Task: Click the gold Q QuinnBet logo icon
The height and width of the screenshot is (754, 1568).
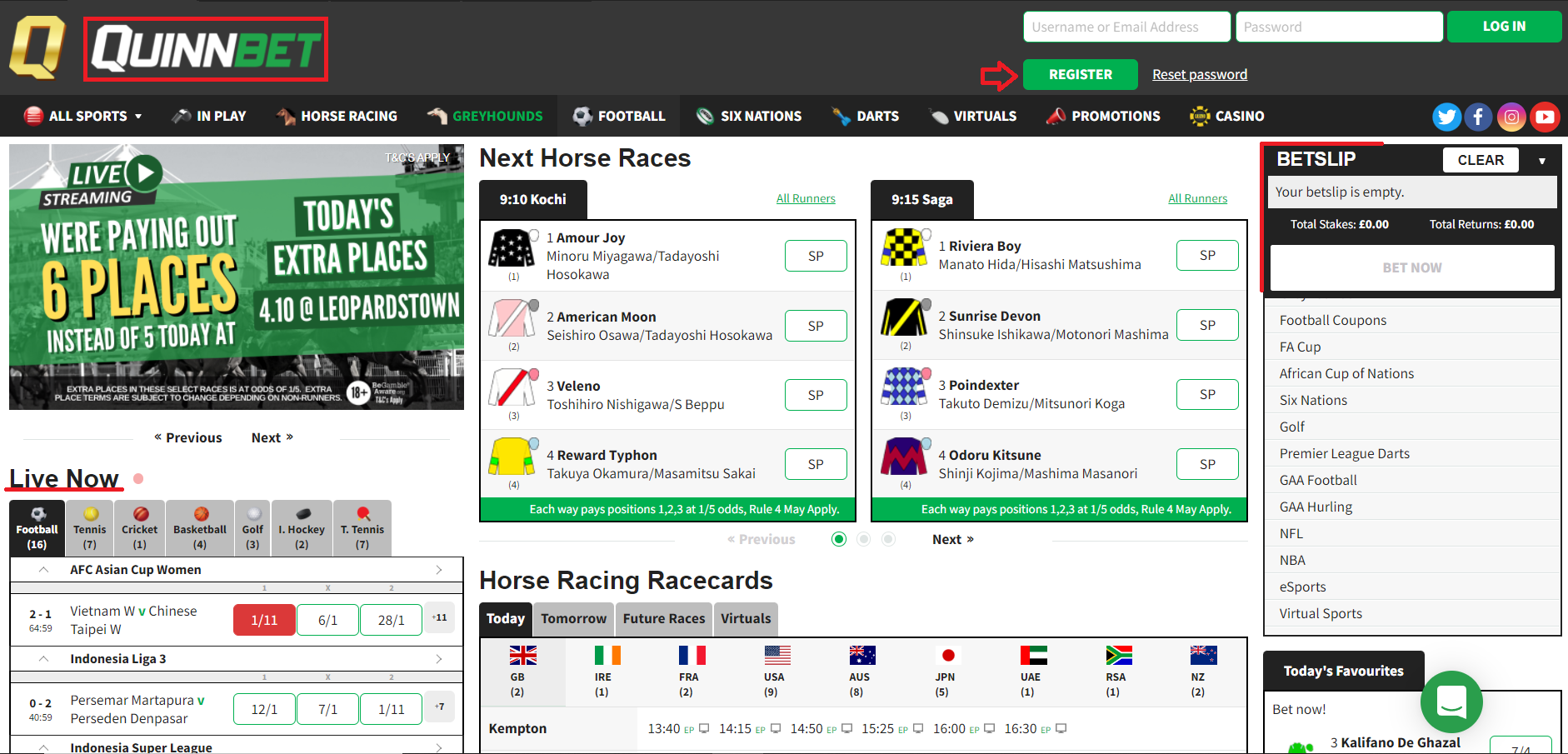Action: 37,47
